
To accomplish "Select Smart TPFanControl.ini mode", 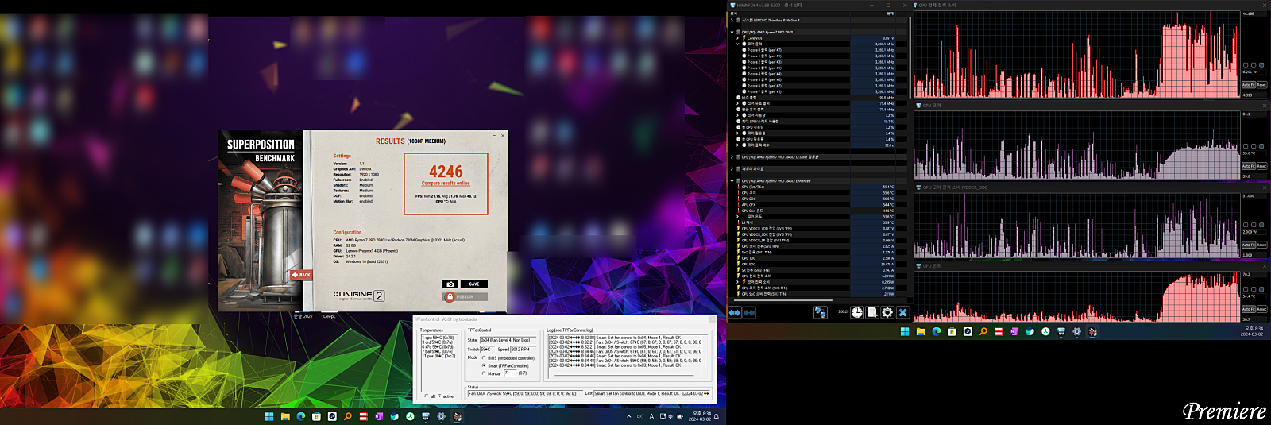I will [484, 365].
